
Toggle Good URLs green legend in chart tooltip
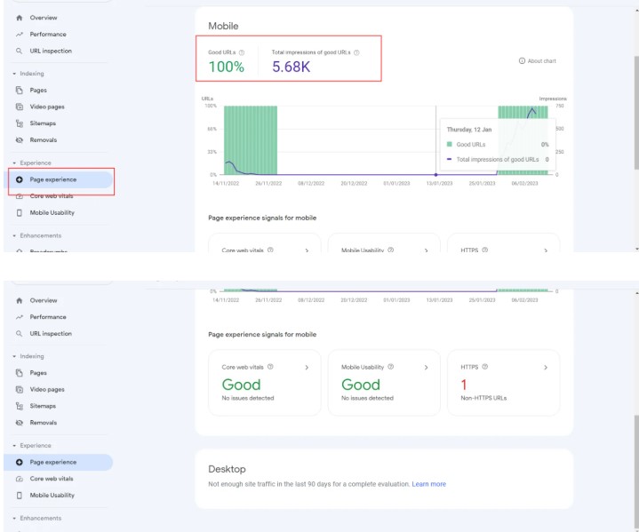click(450, 144)
